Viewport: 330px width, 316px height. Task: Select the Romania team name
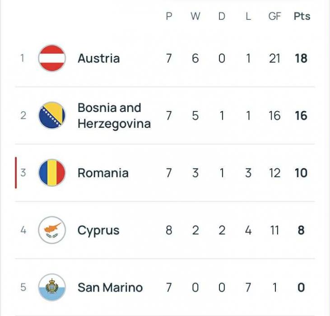[x=103, y=173]
